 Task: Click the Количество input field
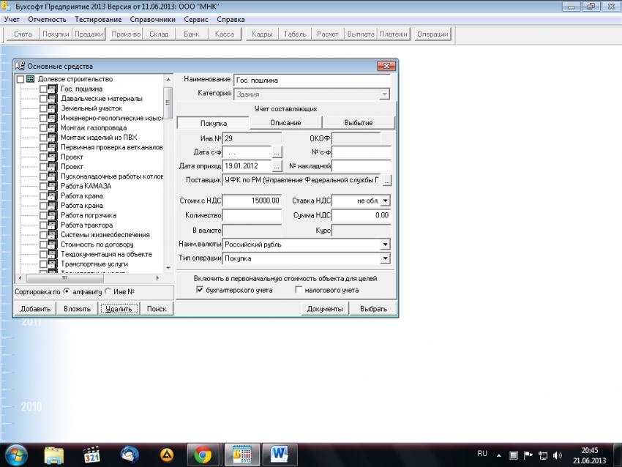click(252, 215)
